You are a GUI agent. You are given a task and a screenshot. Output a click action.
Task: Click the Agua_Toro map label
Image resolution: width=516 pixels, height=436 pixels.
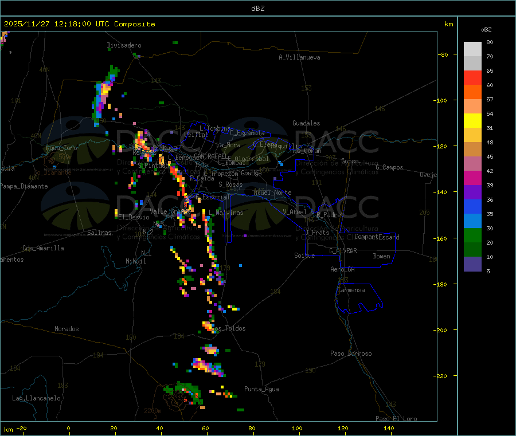[61, 148]
